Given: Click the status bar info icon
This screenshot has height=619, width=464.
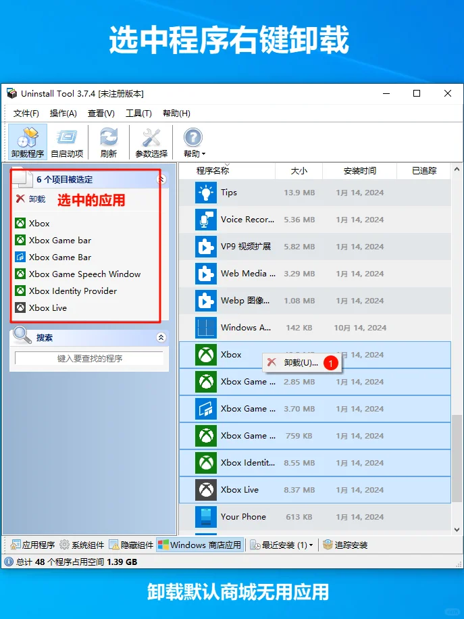Looking at the screenshot, I should 9,562.
